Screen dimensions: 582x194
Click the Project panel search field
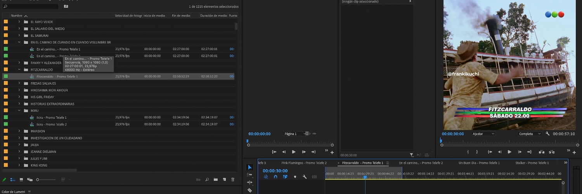tap(31, 6)
